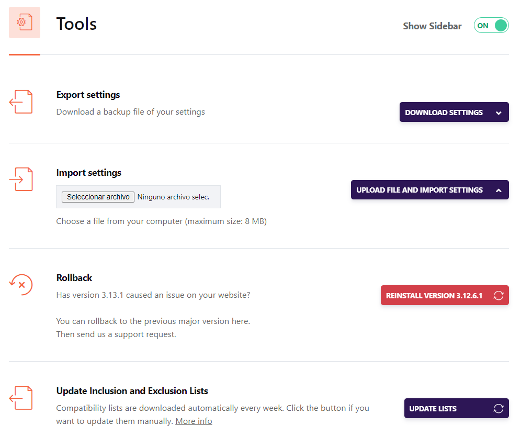Toggle the Show Sidebar switch off

(491, 26)
